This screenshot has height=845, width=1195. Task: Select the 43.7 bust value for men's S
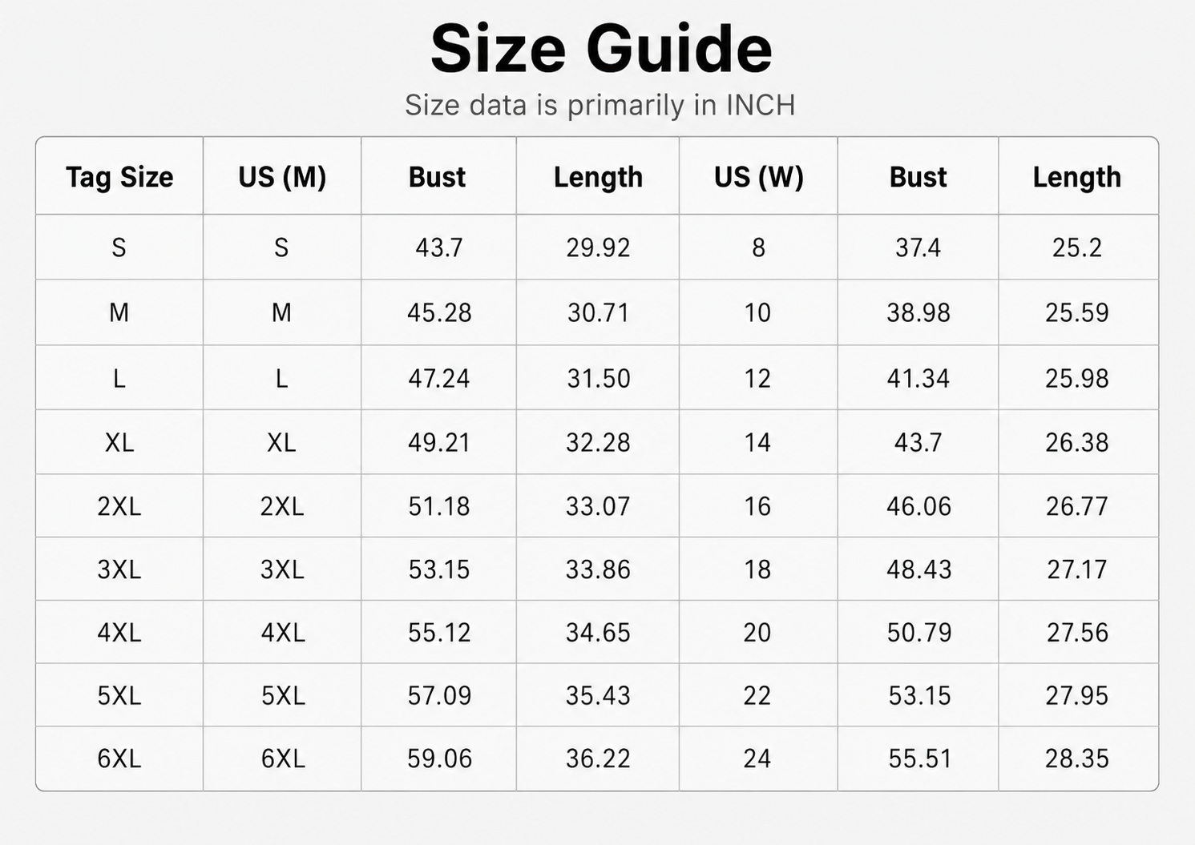tap(438, 247)
